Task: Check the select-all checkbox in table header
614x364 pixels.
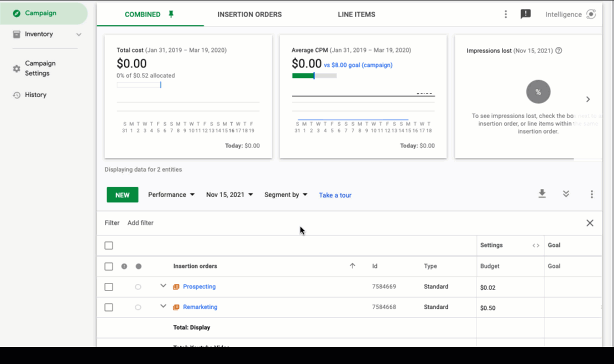Action: [x=109, y=245]
